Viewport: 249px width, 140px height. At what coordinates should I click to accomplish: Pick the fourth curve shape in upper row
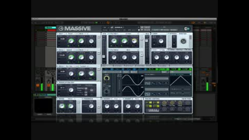(x=166, y=83)
